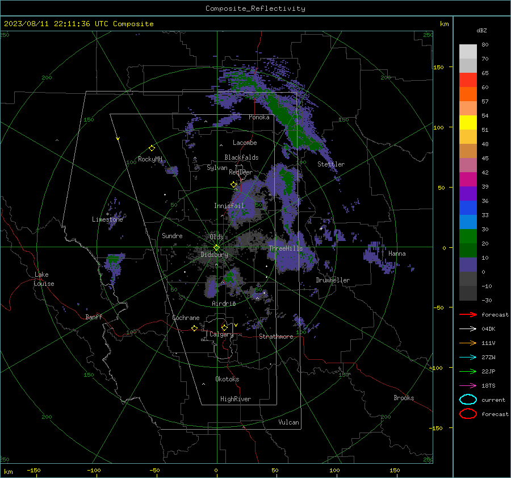The height and width of the screenshot is (478, 511).
Task: Click the Limestone label
Action: [107, 219]
